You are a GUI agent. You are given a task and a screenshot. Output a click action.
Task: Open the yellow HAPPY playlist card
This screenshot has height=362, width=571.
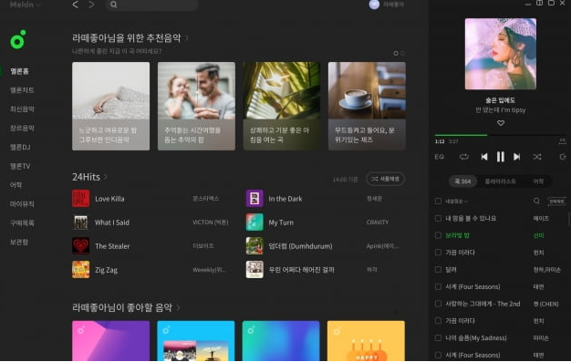[366, 341]
